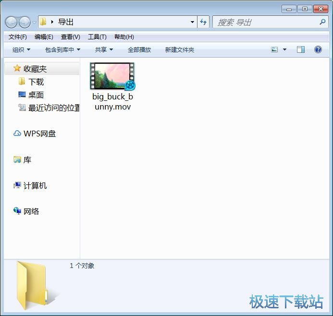
Task: Click the star icon next to 收藏夹
Action: 17,68
